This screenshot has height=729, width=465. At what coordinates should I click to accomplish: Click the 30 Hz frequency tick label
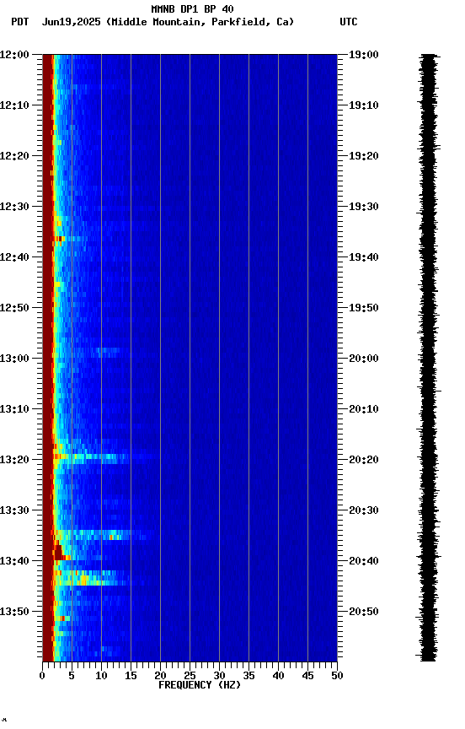(x=219, y=676)
